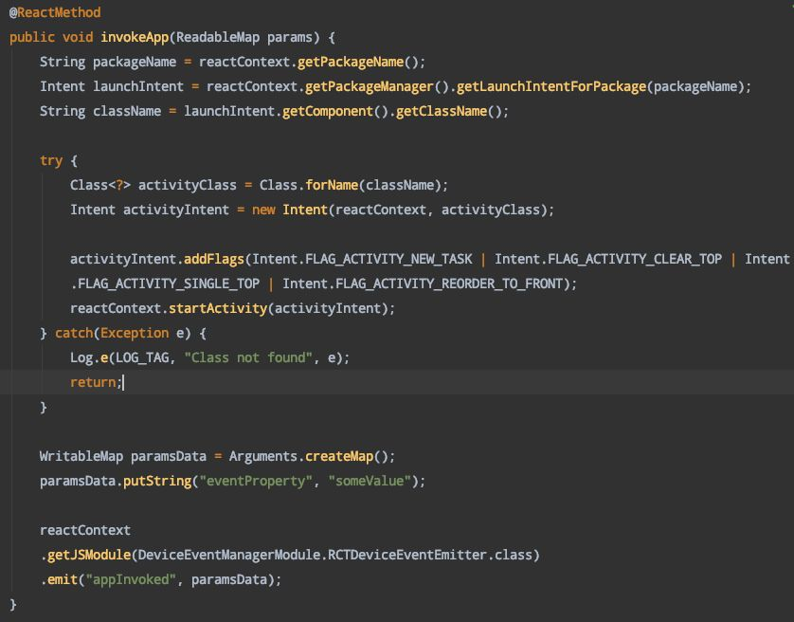The image size is (794, 622).
Task: Click the getClassName method call
Action: click(441, 111)
